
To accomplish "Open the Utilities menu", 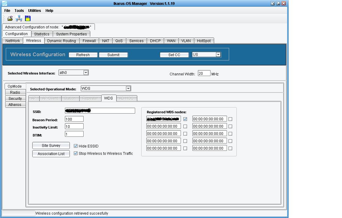I will pyautogui.click(x=34, y=10).
